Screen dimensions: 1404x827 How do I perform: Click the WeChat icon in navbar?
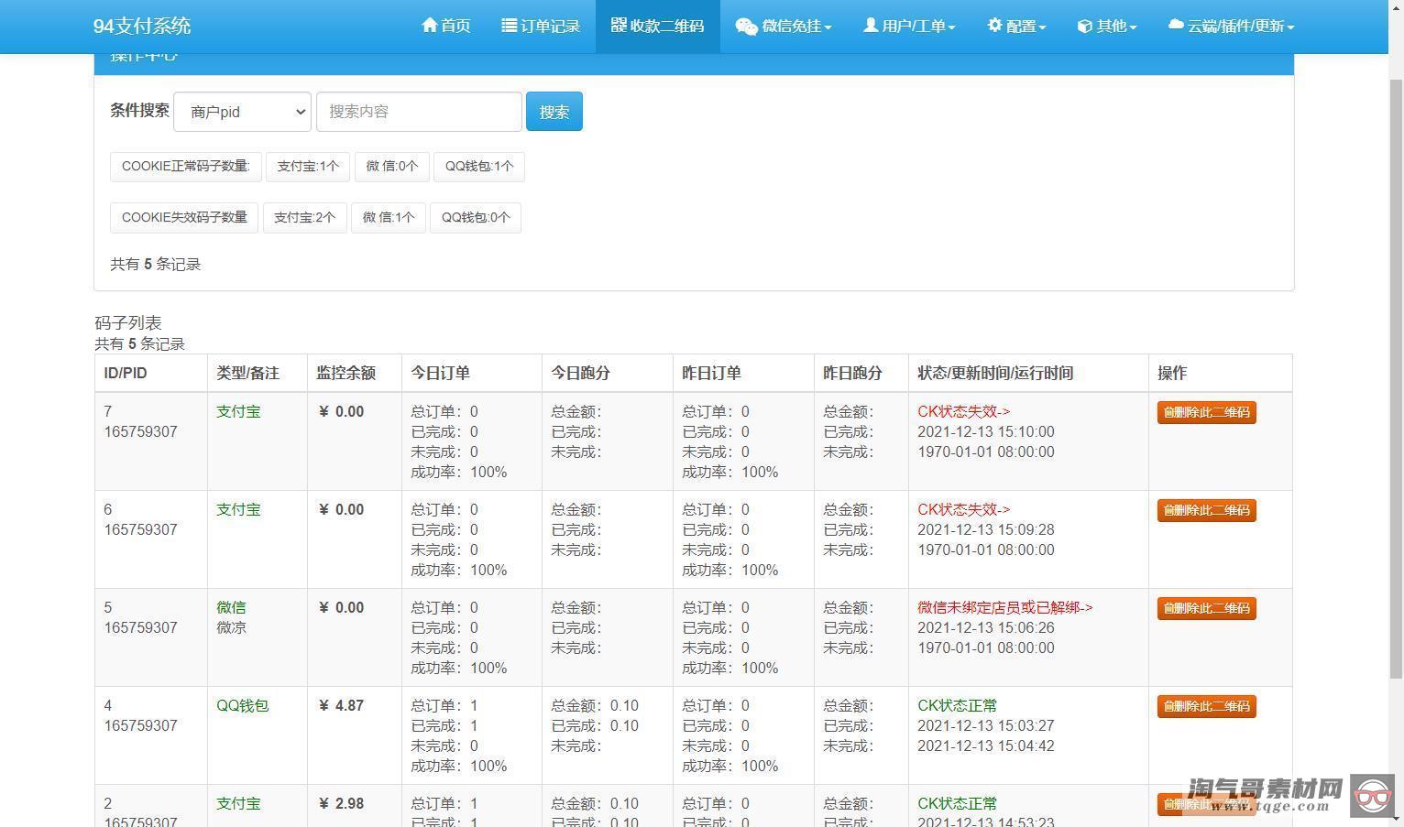click(x=746, y=27)
